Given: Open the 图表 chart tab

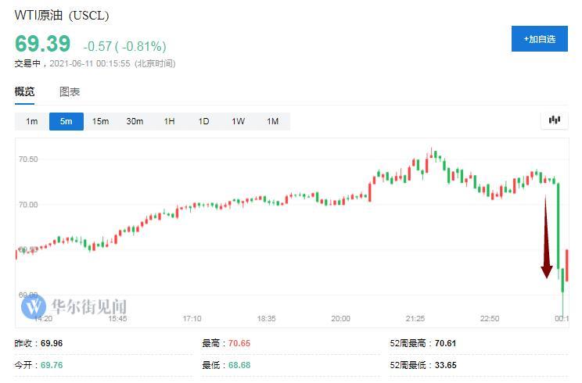Looking at the screenshot, I should coord(70,92).
